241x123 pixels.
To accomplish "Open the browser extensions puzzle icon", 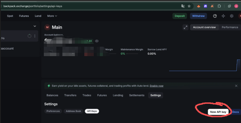I will point(219,6).
